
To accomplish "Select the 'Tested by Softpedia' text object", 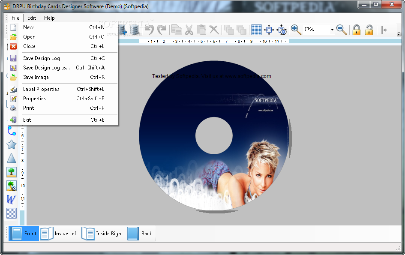I will coord(212,76).
